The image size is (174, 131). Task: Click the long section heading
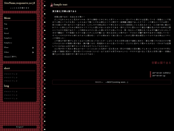pyautogui.click(x=6, y=86)
